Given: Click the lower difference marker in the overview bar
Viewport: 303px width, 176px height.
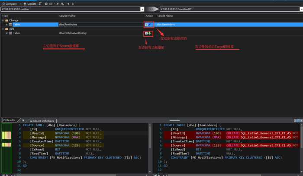Looking at the screenshot, I should pyautogui.click(x=6, y=145).
